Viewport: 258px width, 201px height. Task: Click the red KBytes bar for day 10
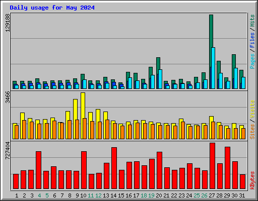84,170
